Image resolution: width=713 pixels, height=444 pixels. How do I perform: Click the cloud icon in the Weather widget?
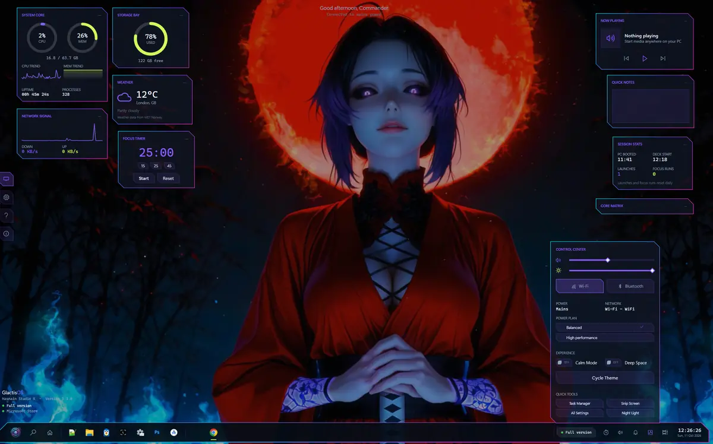coord(124,97)
